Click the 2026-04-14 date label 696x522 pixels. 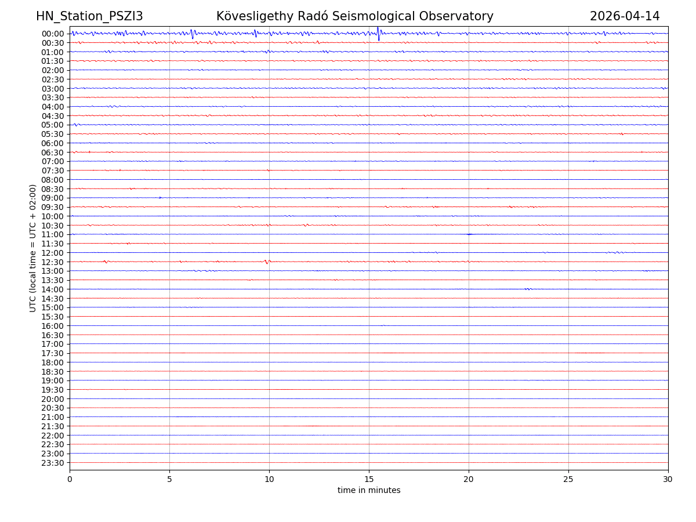point(625,16)
